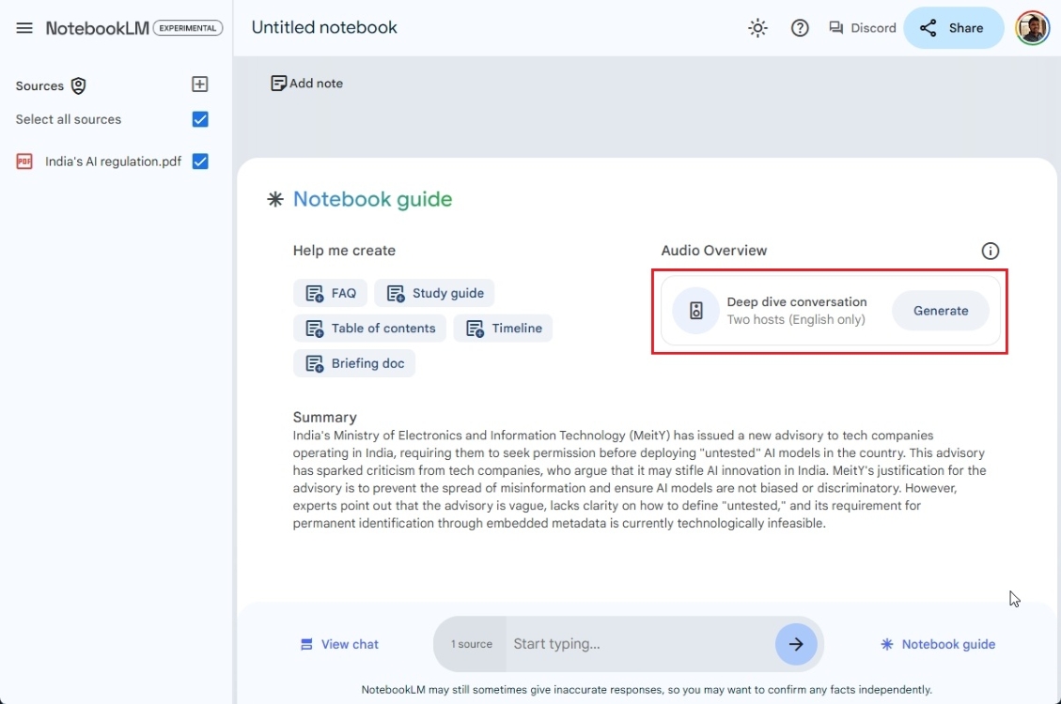The image size is (1061, 704).
Task: Generate the Deep dive conversation
Action: [941, 310]
